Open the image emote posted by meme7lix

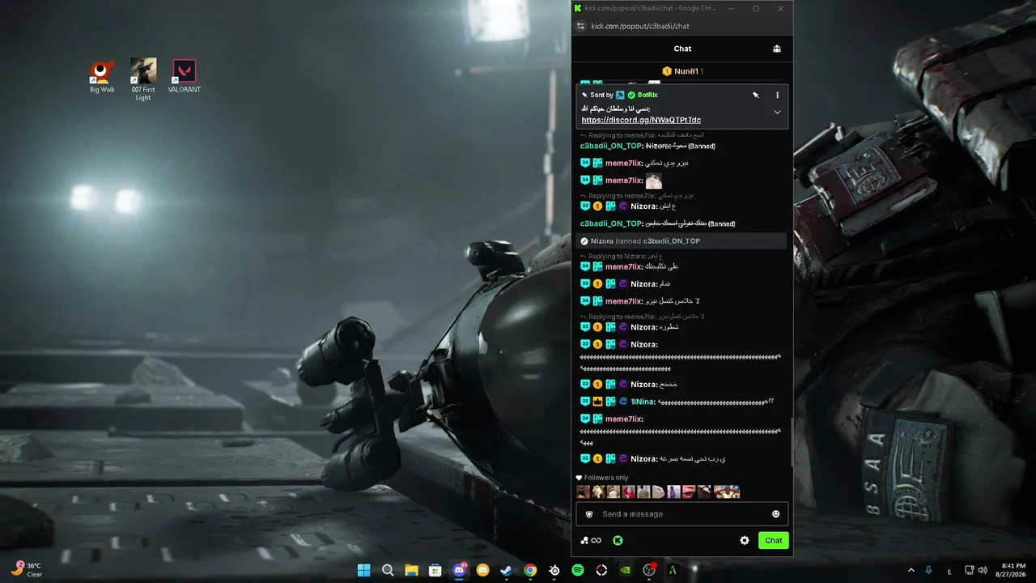click(653, 181)
